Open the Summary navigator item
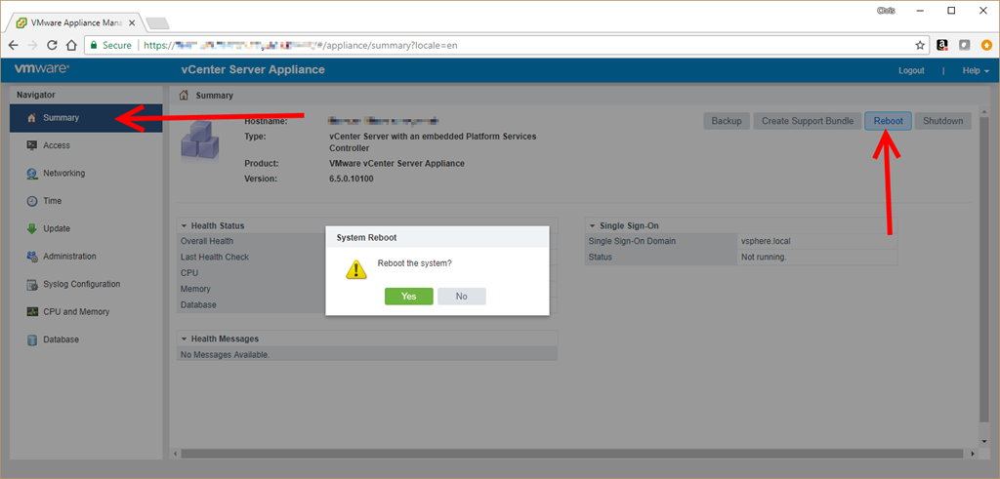Viewport: 1000px width, 479px height. tap(86, 118)
